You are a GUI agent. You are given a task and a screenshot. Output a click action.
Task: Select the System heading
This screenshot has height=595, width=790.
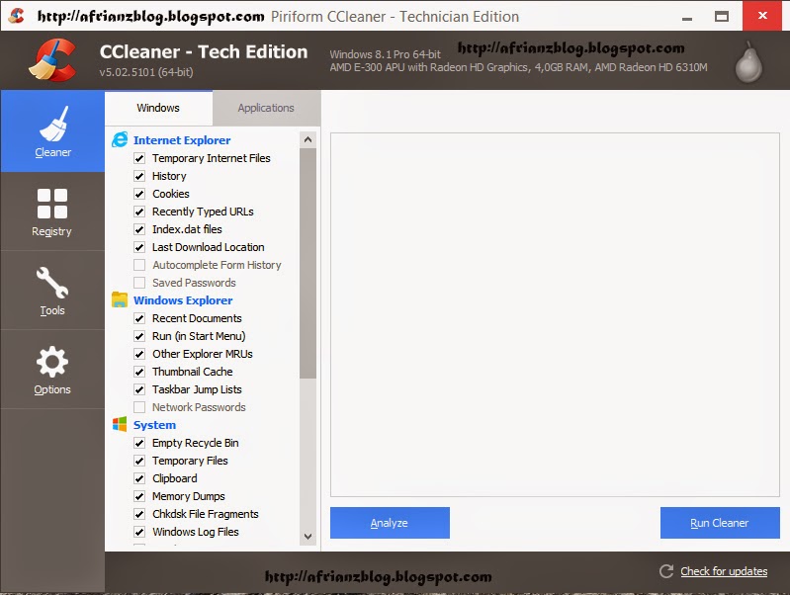coord(154,425)
